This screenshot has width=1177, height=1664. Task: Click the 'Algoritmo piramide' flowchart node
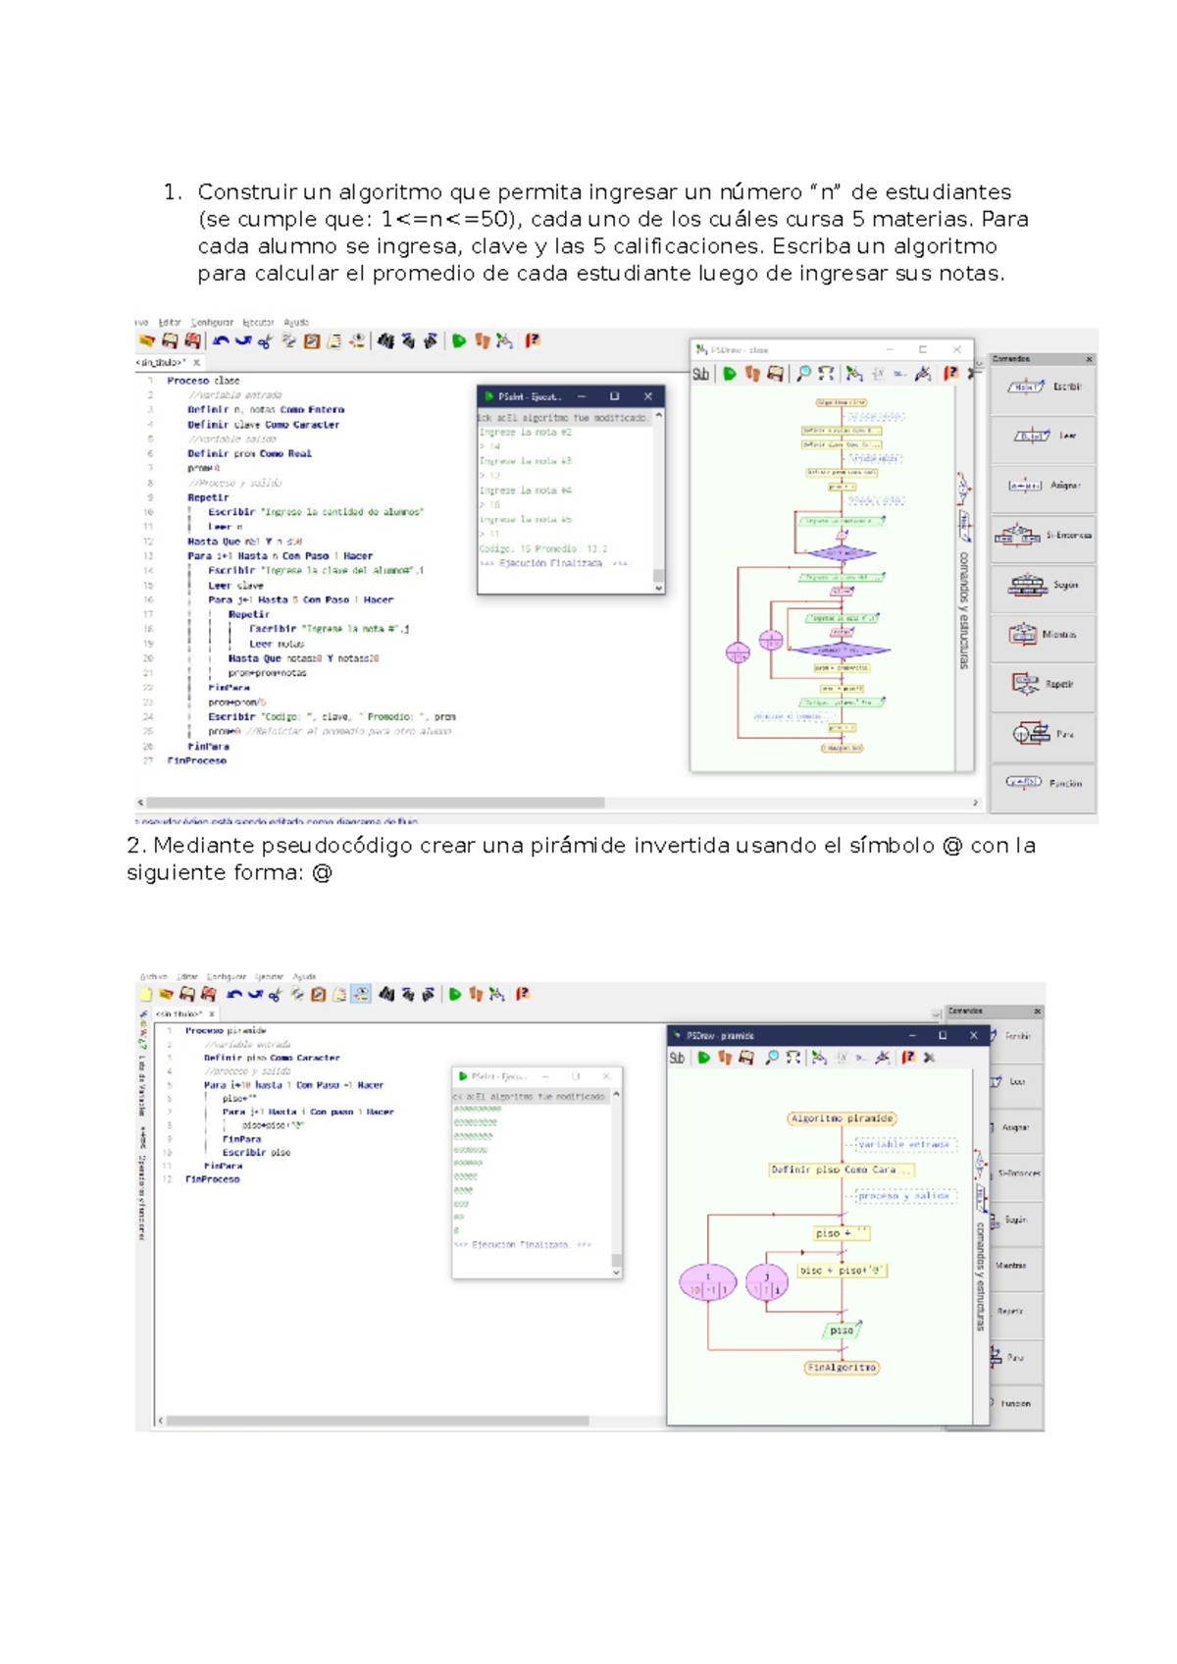click(842, 1118)
